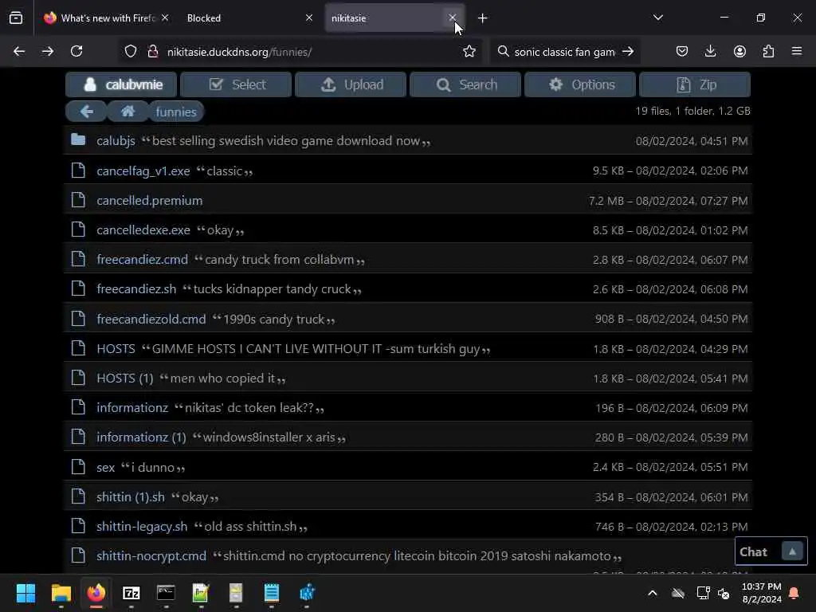Screen dimensions: 816x612
Task: Switch to What's new with Firefox tab
Action: [x=107, y=18]
